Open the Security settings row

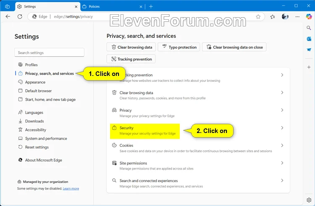[198, 130]
